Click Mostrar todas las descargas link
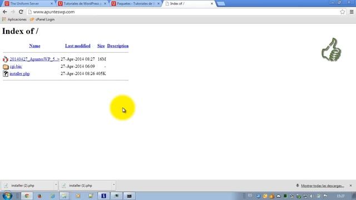 [x=323, y=186]
